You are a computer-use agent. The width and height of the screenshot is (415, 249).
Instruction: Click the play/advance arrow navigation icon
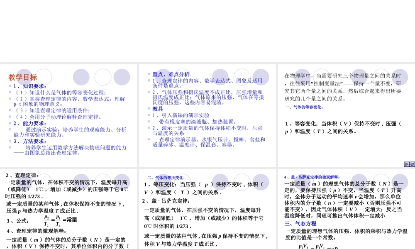(406, 164)
